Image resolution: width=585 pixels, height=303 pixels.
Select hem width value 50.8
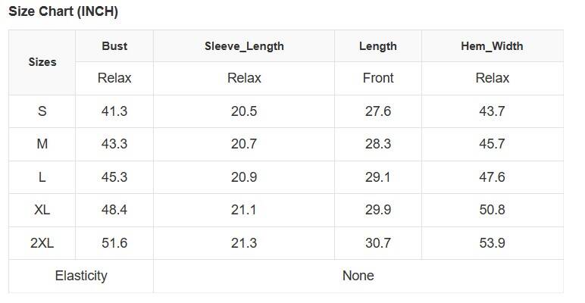[492, 210]
